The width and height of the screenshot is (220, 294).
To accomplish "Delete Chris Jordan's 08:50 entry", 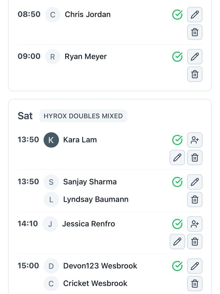I will [x=195, y=32].
